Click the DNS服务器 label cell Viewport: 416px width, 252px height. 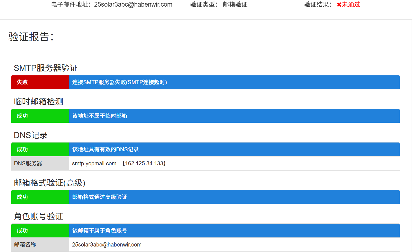(40, 163)
